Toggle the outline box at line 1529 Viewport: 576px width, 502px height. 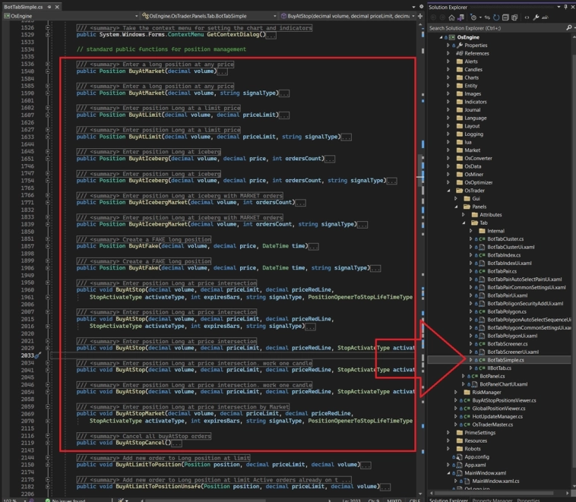tap(48, 35)
